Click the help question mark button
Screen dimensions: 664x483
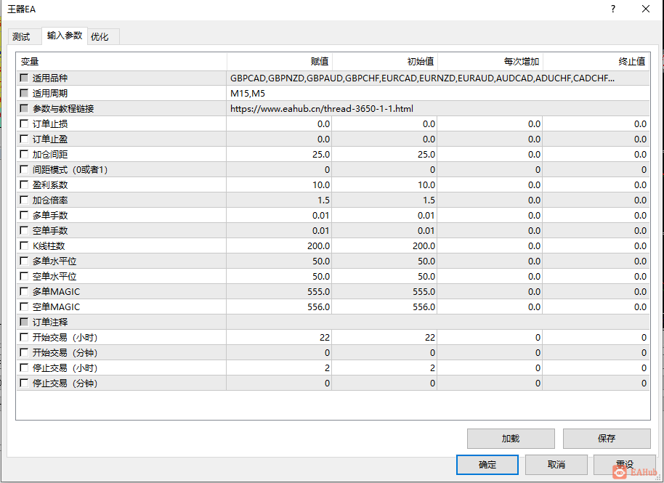(x=612, y=9)
